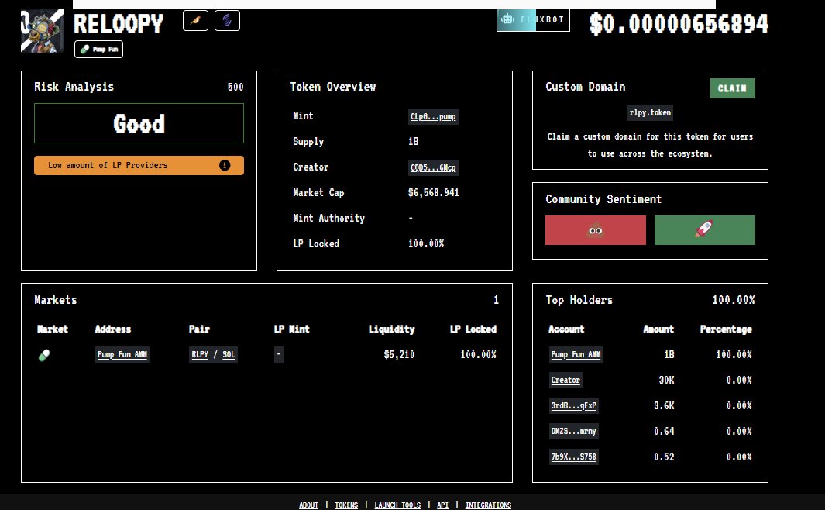Screen dimensions: 825x510
Task: Click the RELOOPY token avatar image
Action: [43, 30]
